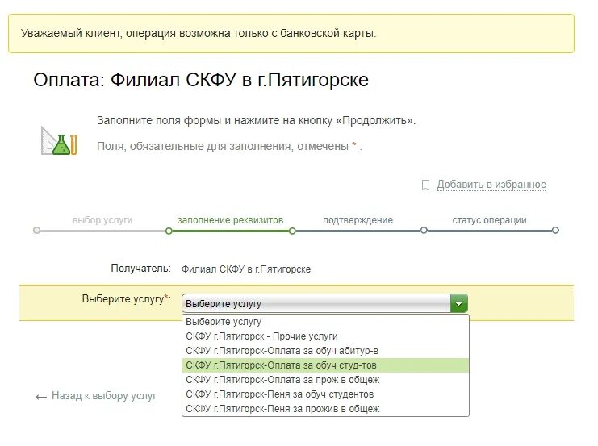The height and width of the screenshot is (446, 598).
Task: Click the выбор услуги step label
Action: pos(102,220)
